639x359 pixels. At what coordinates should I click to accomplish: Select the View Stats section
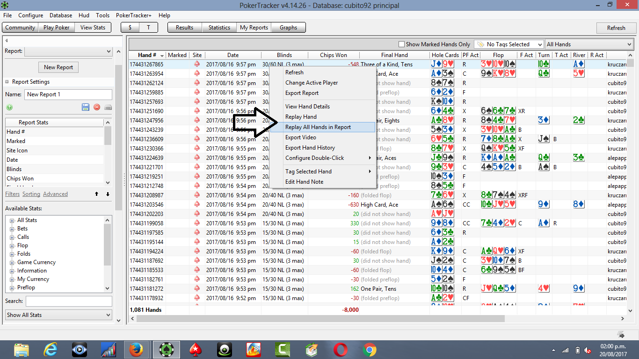(x=93, y=28)
